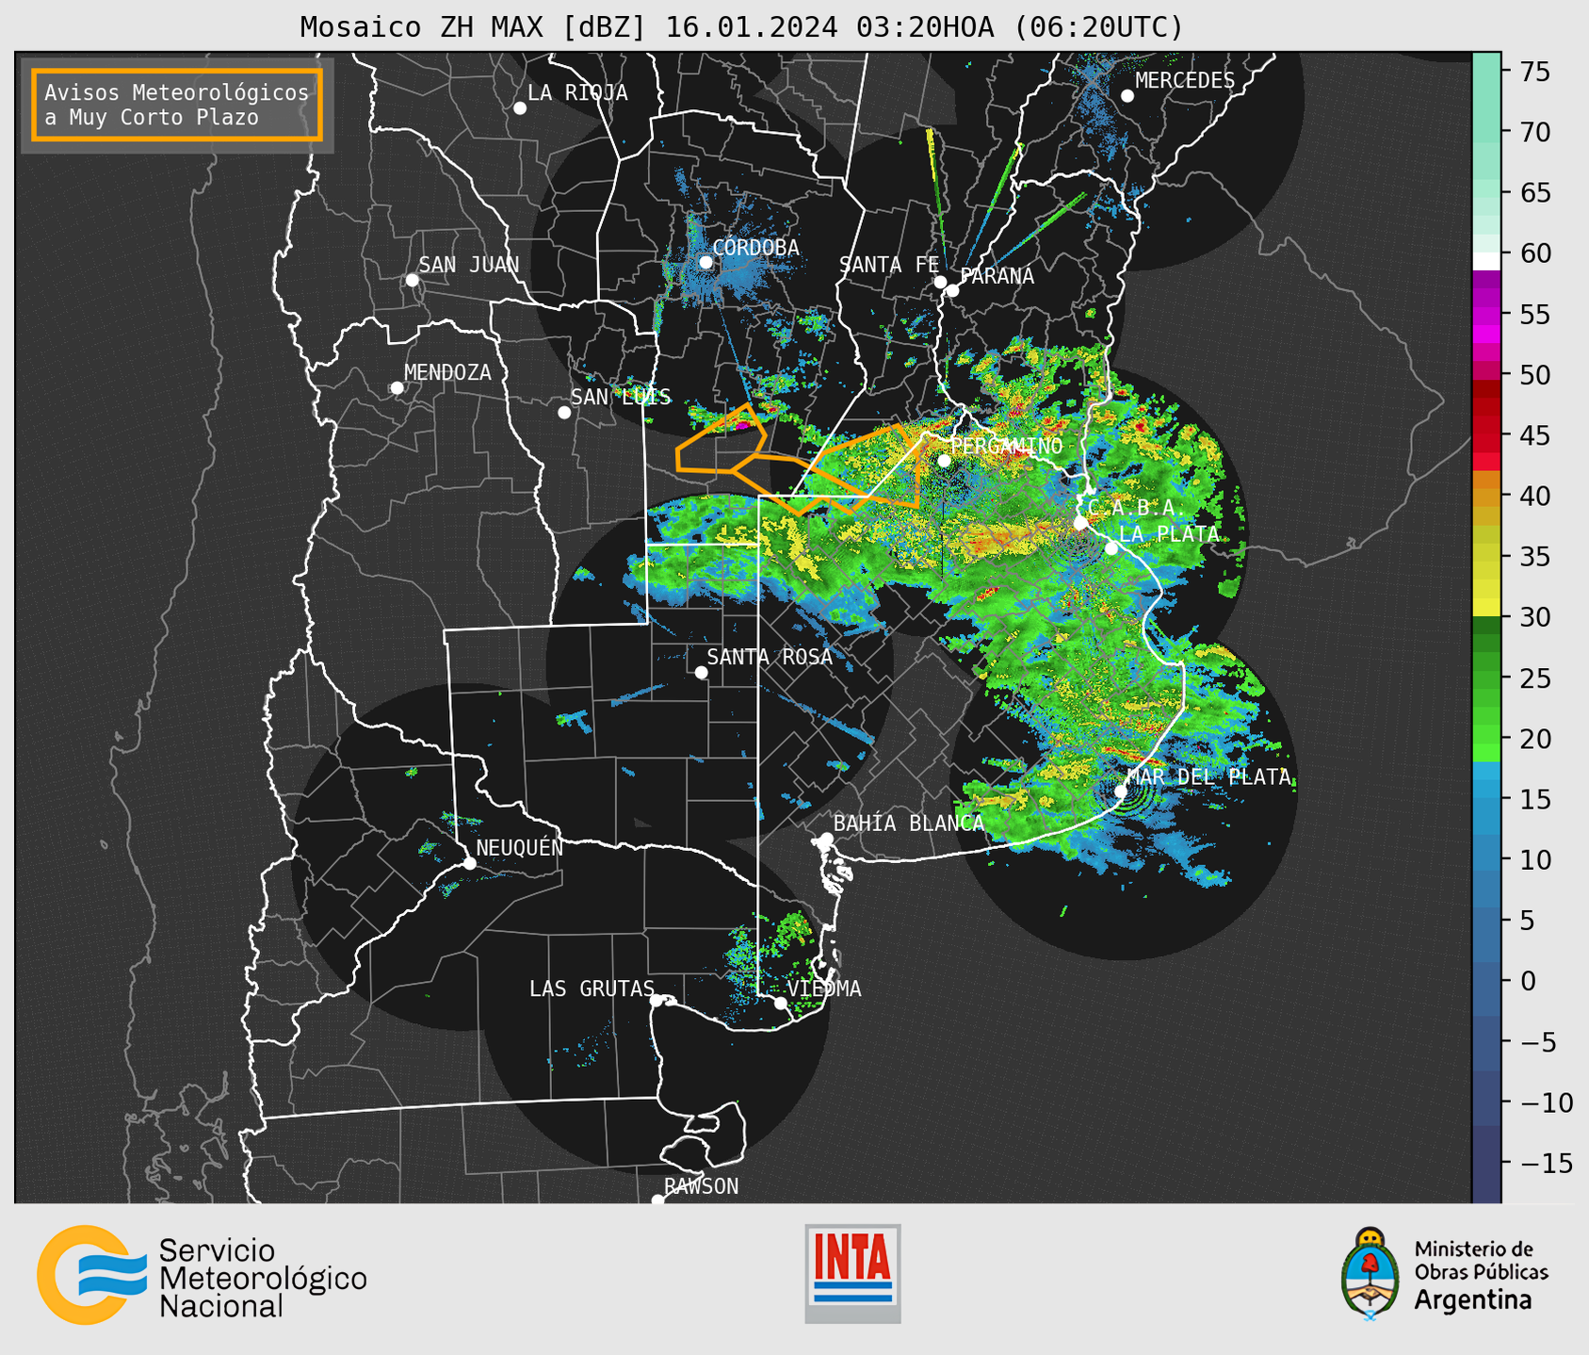1589x1355 pixels.
Task: Click the C.A.B.A. city marker dot
Action: [1081, 522]
